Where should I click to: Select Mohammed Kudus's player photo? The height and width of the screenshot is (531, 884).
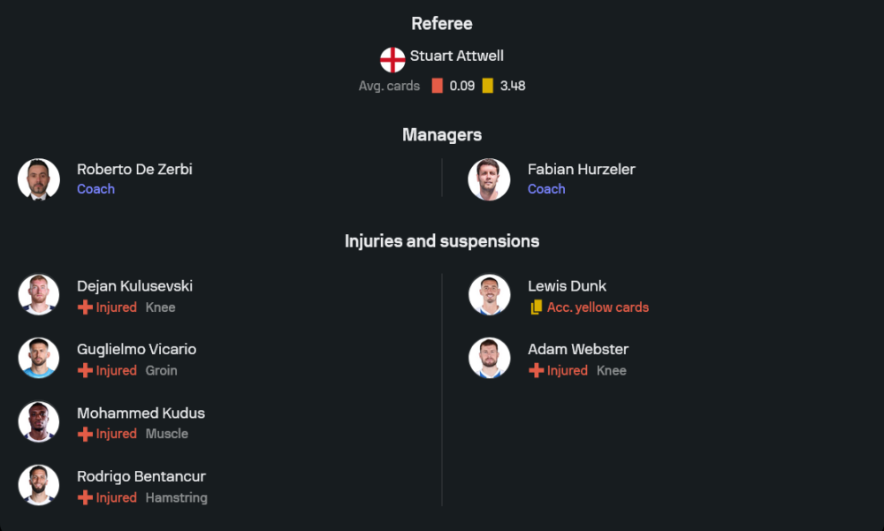39,422
